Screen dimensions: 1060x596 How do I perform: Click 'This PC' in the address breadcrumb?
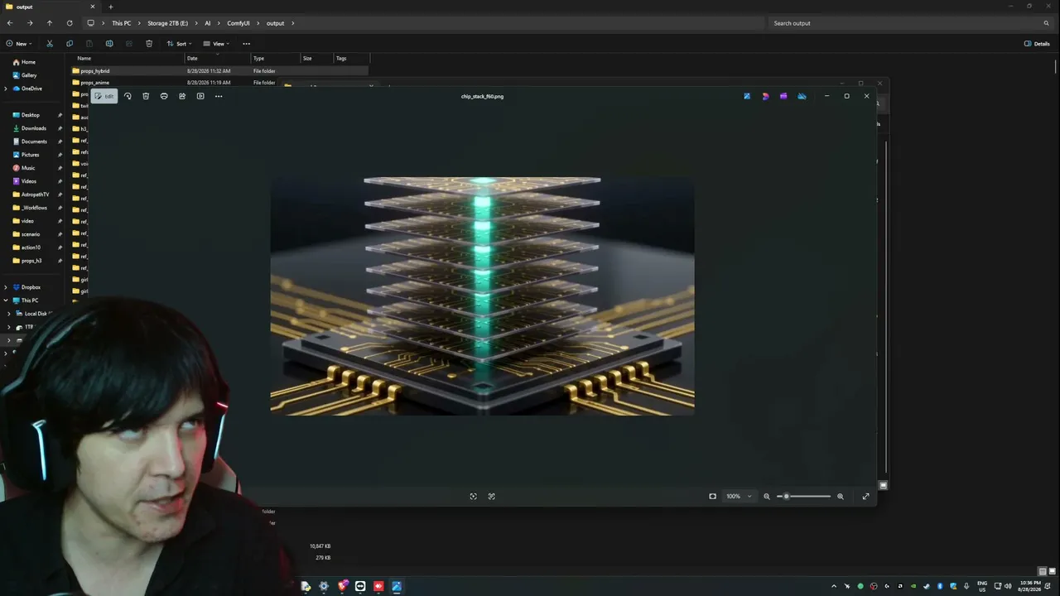pyautogui.click(x=121, y=23)
